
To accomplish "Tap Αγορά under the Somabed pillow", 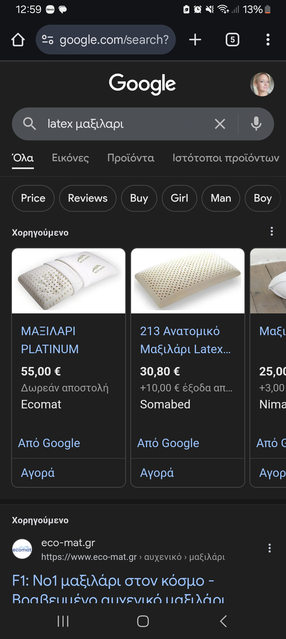I will 157,473.
